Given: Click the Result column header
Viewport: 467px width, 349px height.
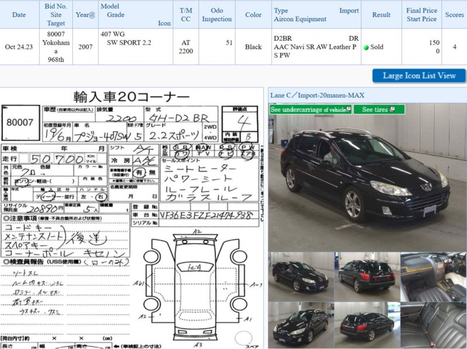Looking at the screenshot, I should click(381, 15).
